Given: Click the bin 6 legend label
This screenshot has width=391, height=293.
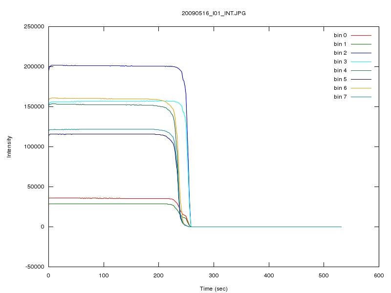Looking at the screenshot, I should tap(340, 88).
